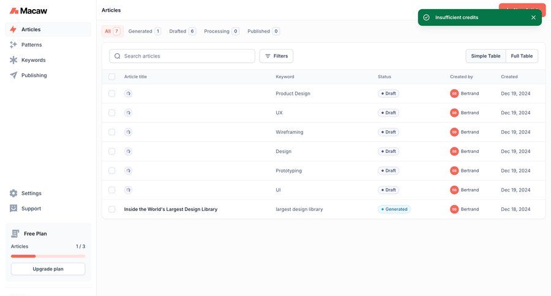
Task: Click Bertrand's avatar in largest design library row
Action: (x=454, y=209)
